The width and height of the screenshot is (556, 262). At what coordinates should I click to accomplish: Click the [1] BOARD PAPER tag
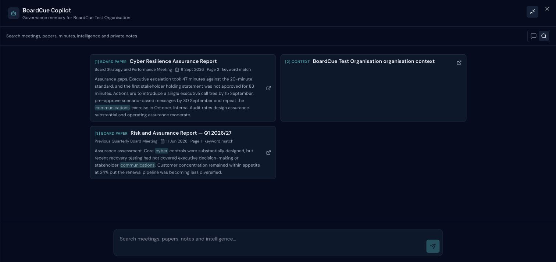click(111, 62)
